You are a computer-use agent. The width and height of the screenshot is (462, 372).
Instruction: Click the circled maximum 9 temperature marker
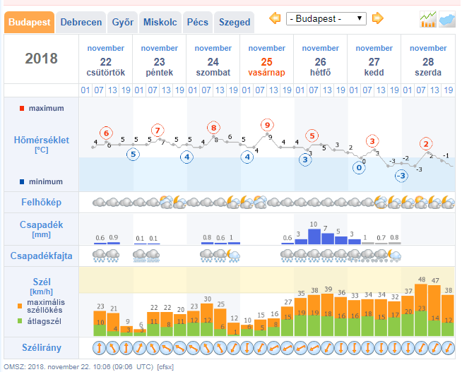[x=266, y=125]
